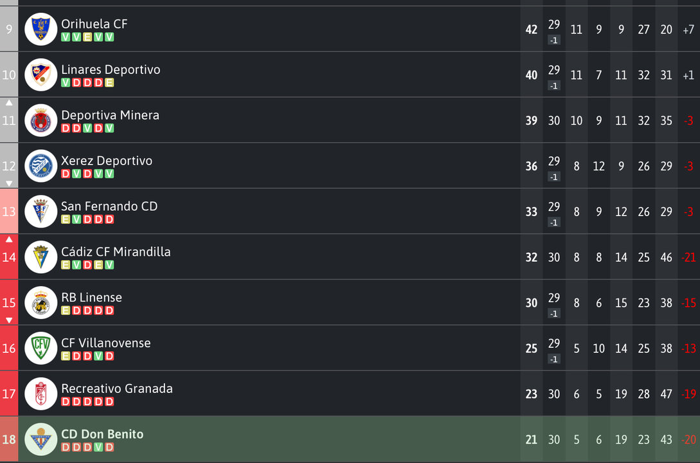
Task: Open the San Fernando CD badge
Action: pos(40,211)
